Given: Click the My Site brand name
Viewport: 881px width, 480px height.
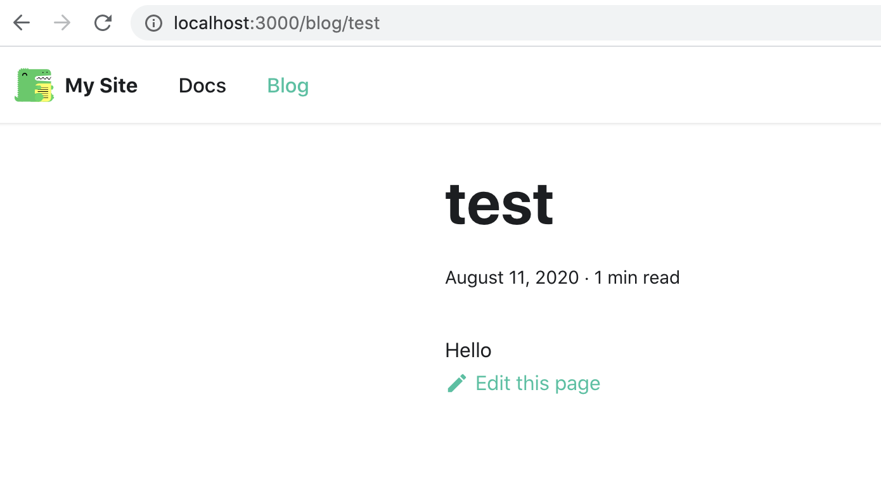Looking at the screenshot, I should pyautogui.click(x=101, y=85).
